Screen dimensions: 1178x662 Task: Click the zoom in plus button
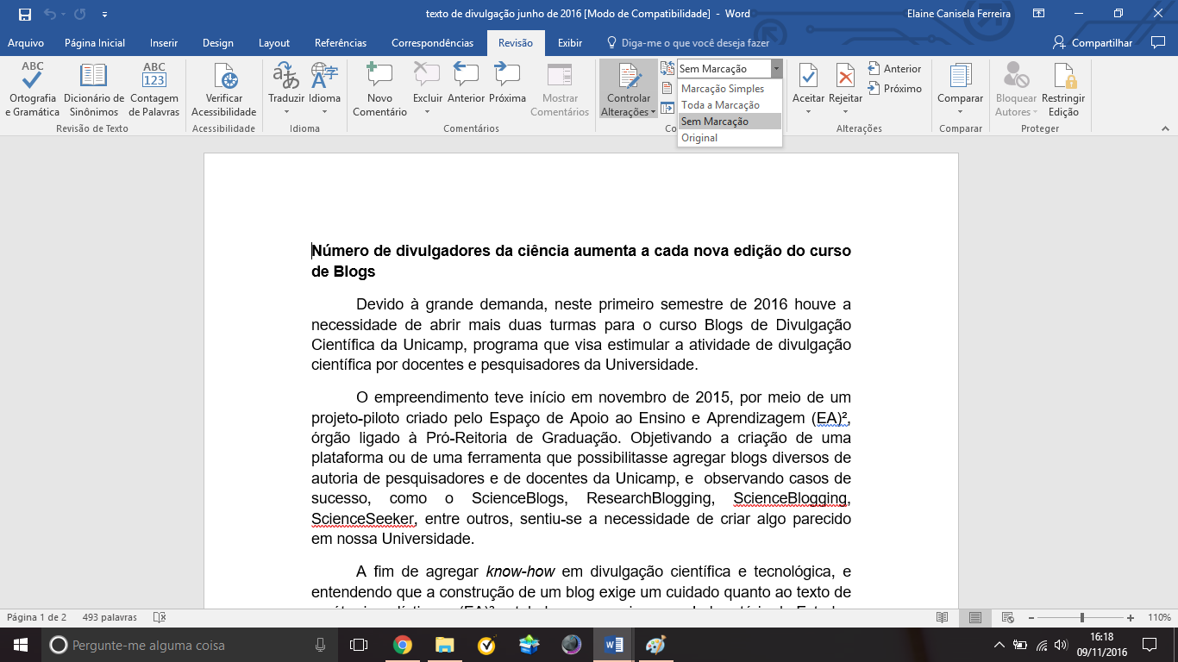pos(1131,617)
